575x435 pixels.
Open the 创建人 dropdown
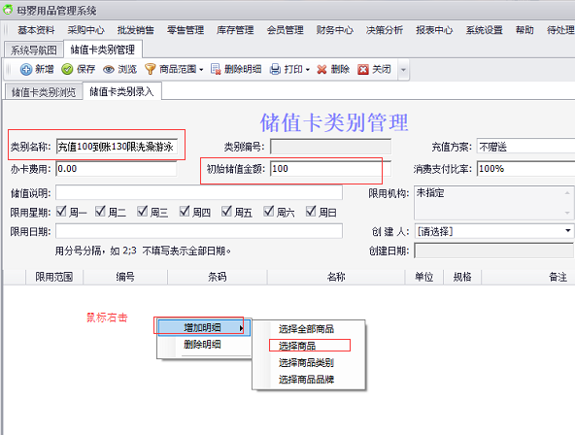pyautogui.click(x=567, y=231)
